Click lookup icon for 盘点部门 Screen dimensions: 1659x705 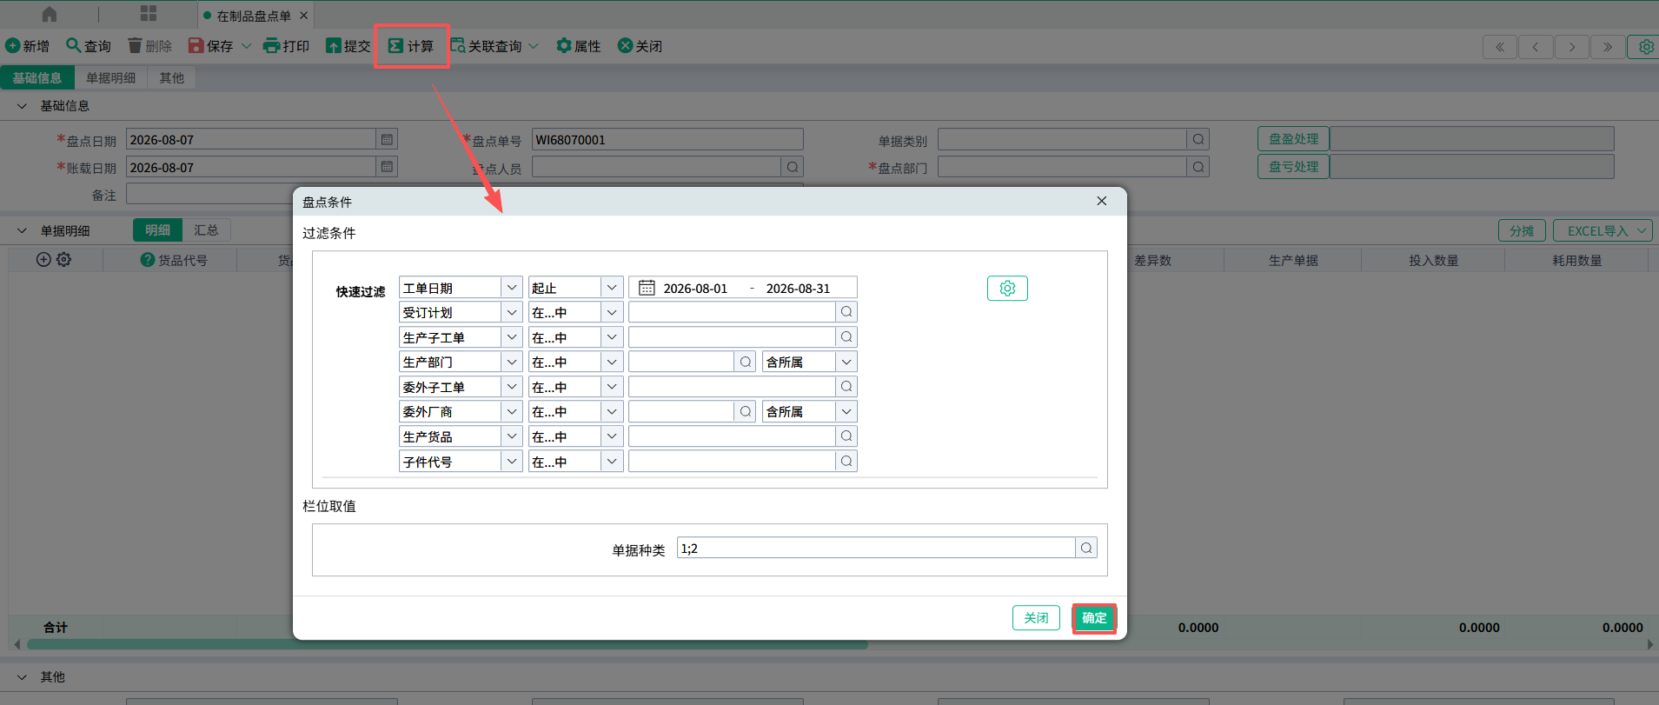(1198, 167)
